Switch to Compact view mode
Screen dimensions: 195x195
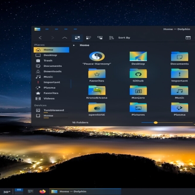click(89, 38)
